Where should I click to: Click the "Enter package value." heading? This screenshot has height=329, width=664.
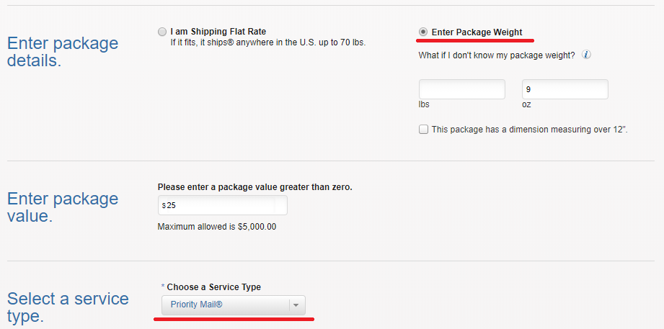[x=63, y=207]
